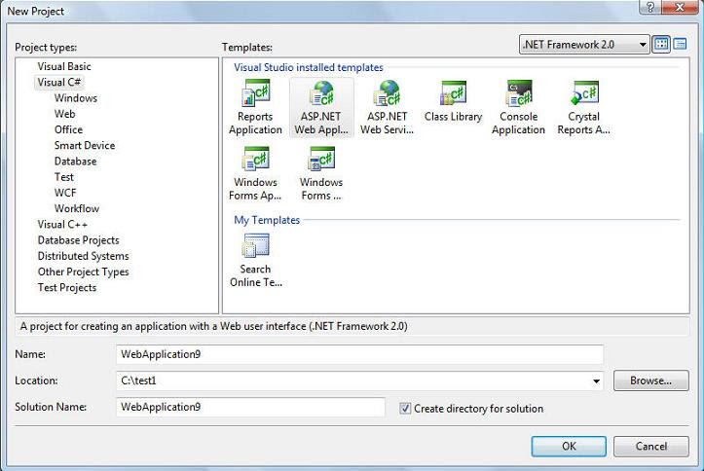Toggle Create directory for solution checkbox
The height and width of the screenshot is (471, 704).
405,408
